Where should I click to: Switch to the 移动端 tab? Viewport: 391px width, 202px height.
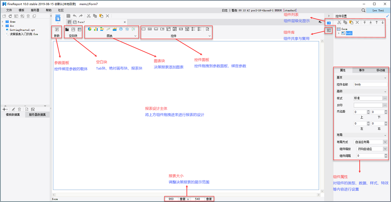click(x=380, y=70)
